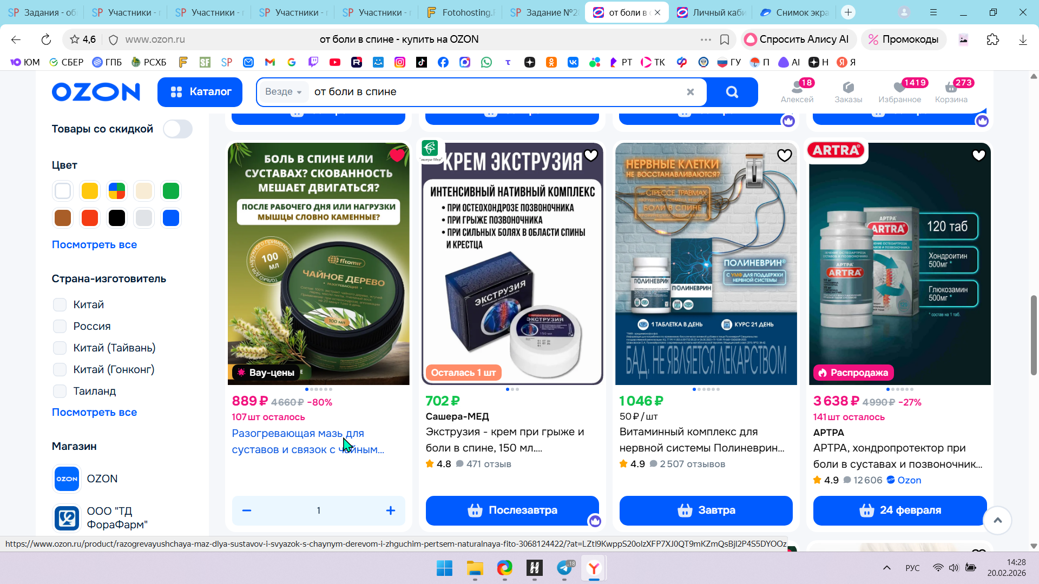Viewport: 1039px width, 584px height.
Task: Toggle Товары со скидкой switch
Action: 177,129
